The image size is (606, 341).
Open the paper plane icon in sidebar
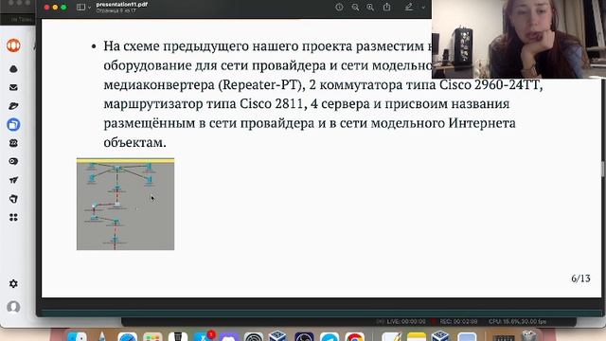pyautogui.click(x=13, y=180)
